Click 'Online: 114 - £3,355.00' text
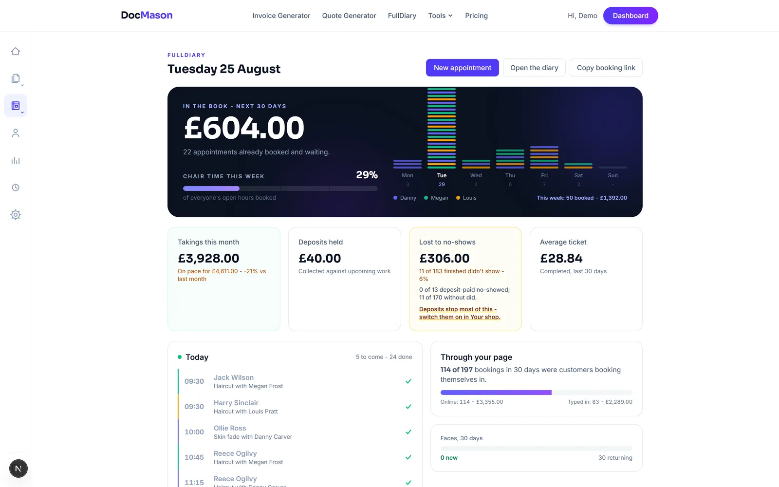 (x=472, y=402)
